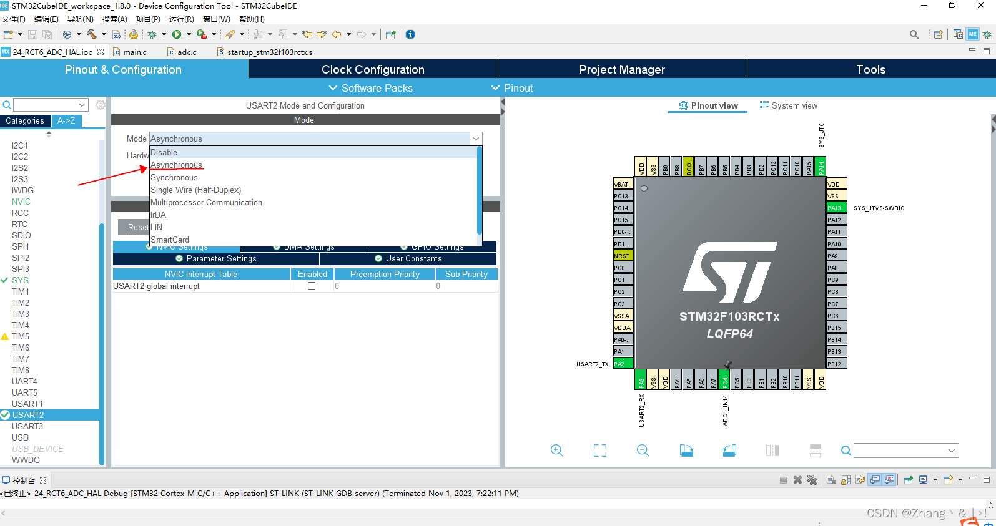Click the Pinout view tab button

[x=708, y=105]
